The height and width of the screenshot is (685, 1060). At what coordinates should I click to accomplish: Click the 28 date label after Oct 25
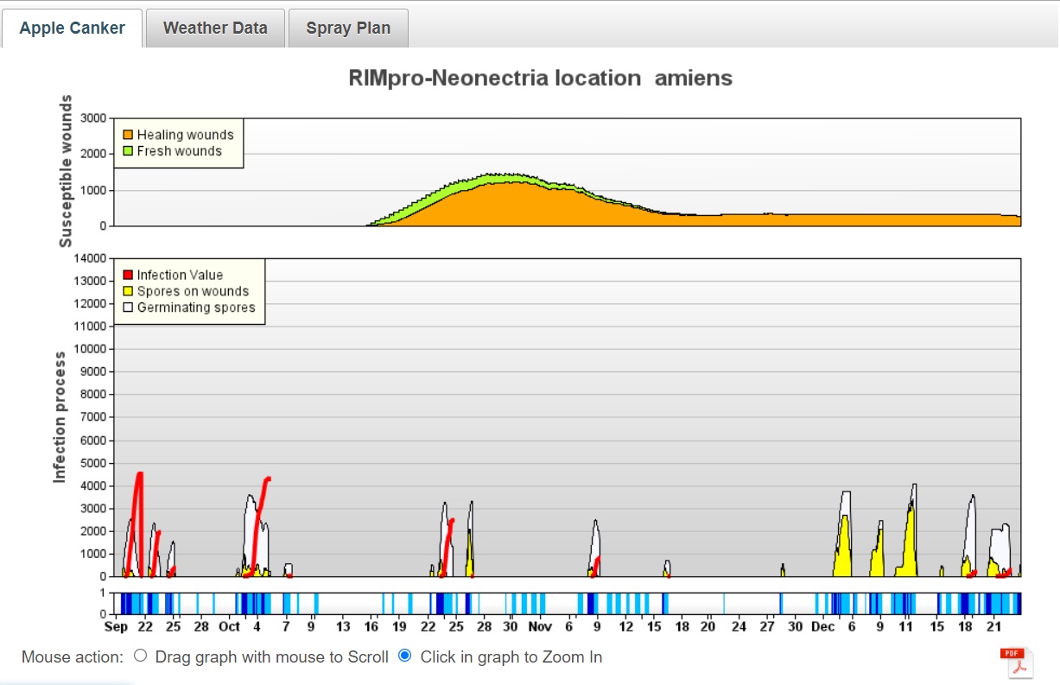(484, 626)
